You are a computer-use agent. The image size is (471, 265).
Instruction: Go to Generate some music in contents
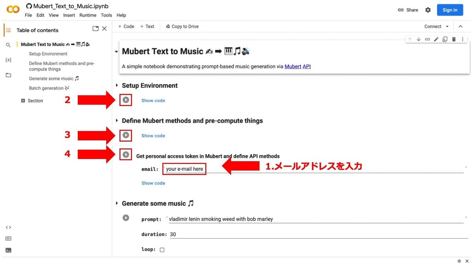[x=54, y=79]
